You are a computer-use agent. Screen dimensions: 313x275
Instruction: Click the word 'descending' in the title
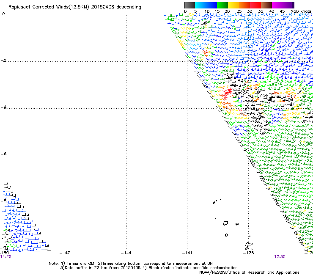tap(129, 7)
